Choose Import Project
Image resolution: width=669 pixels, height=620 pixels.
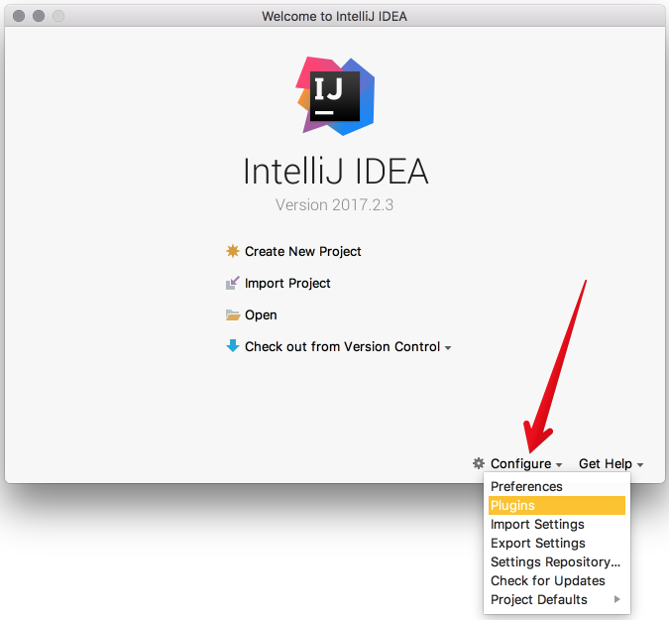(287, 283)
